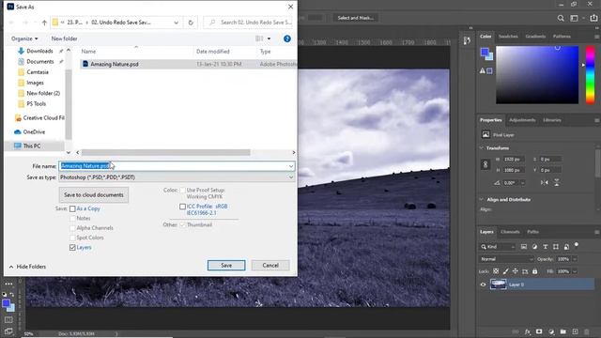This screenshot has width=601, height=338.
Task: Lock layer position move icon
Action: [x=516, y=271]
